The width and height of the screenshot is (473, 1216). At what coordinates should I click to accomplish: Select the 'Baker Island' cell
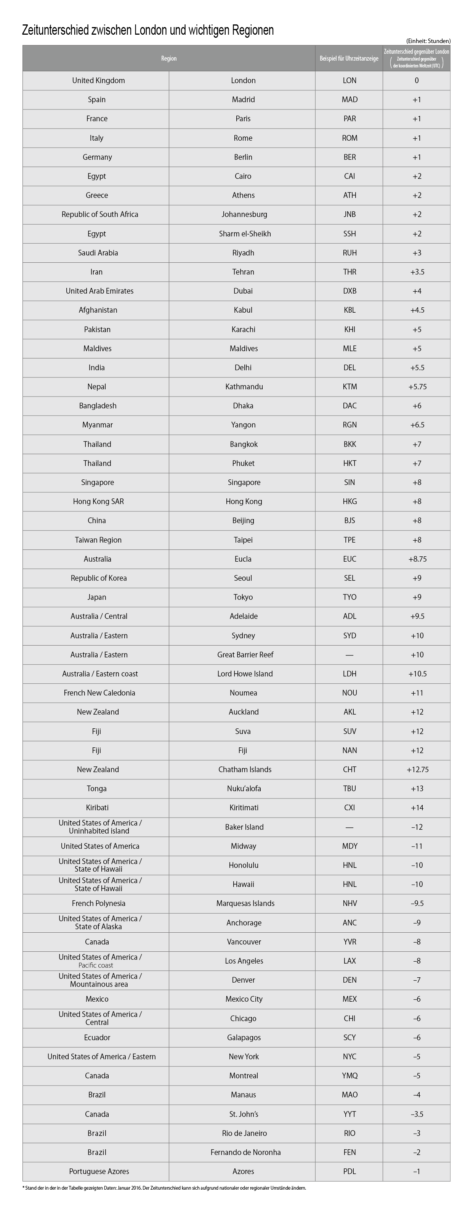(x=244, y=827)
